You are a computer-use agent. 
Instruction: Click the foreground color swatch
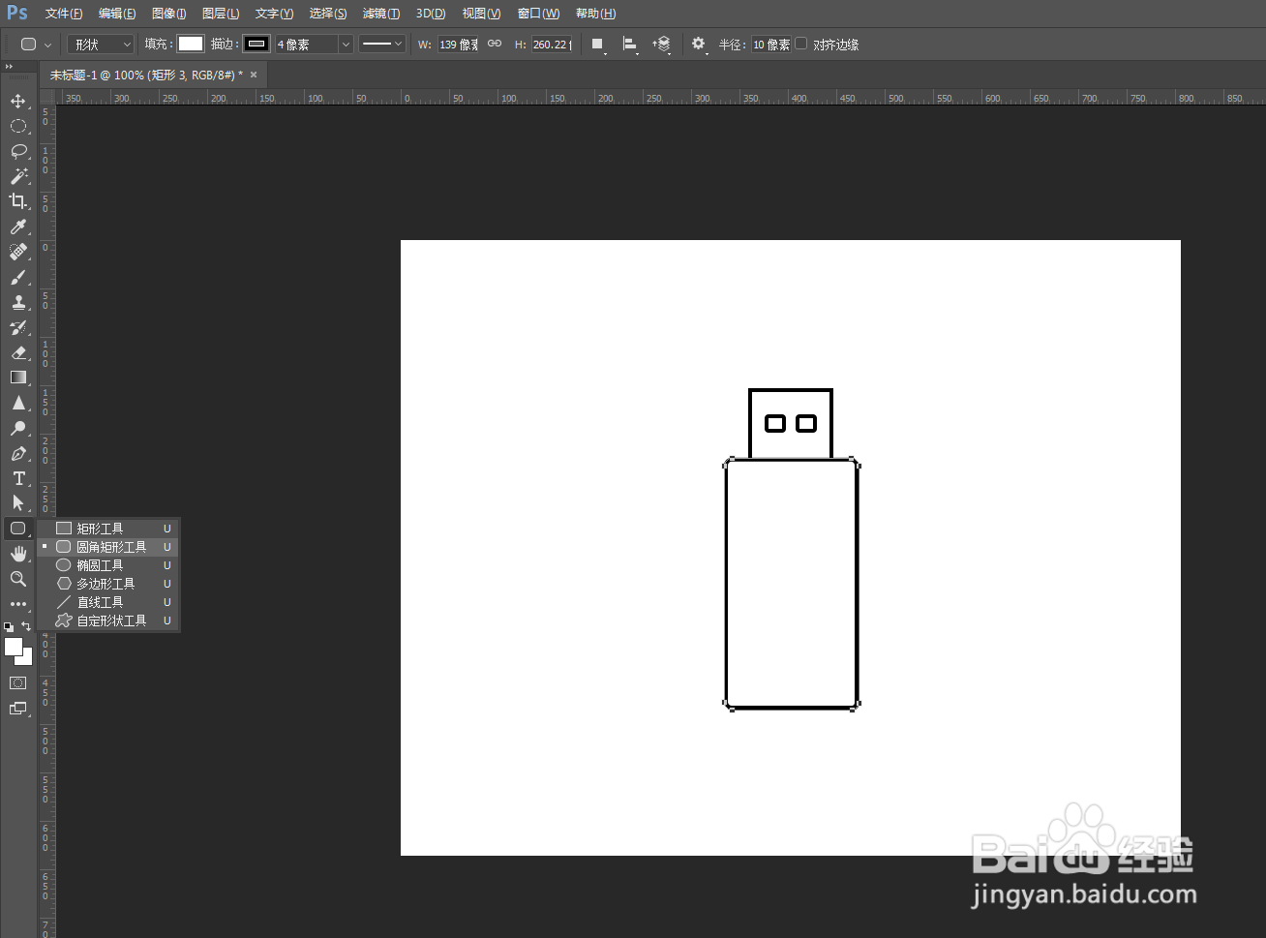14,647
